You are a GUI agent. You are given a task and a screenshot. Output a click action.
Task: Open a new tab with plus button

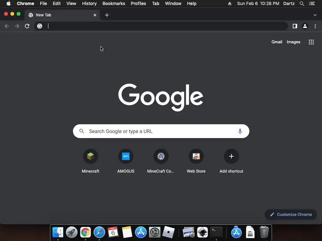[x=107, y=15]
